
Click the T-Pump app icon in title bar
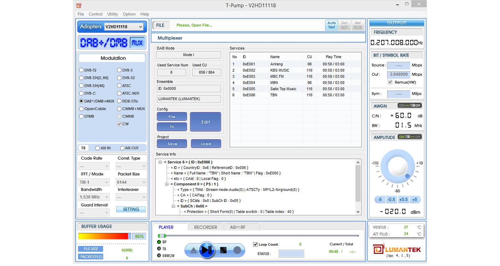(x=79, y=5)
